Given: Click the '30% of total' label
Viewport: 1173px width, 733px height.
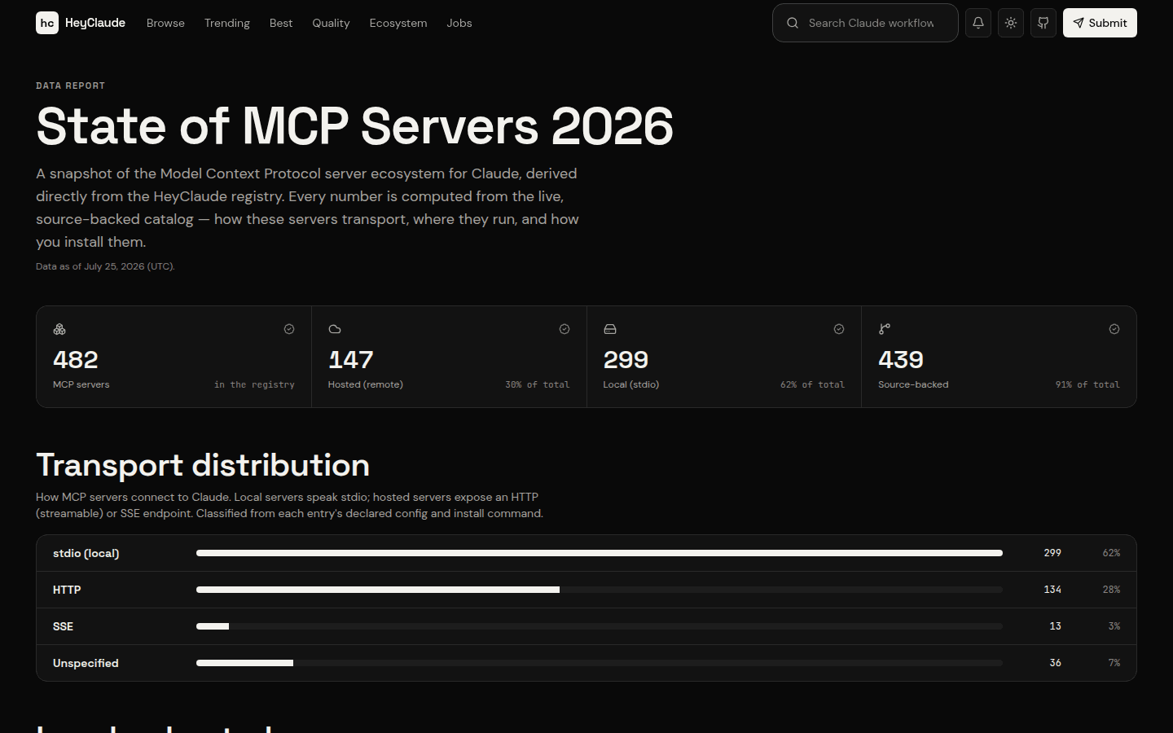Looking at the screenshot, I should 538,384.
